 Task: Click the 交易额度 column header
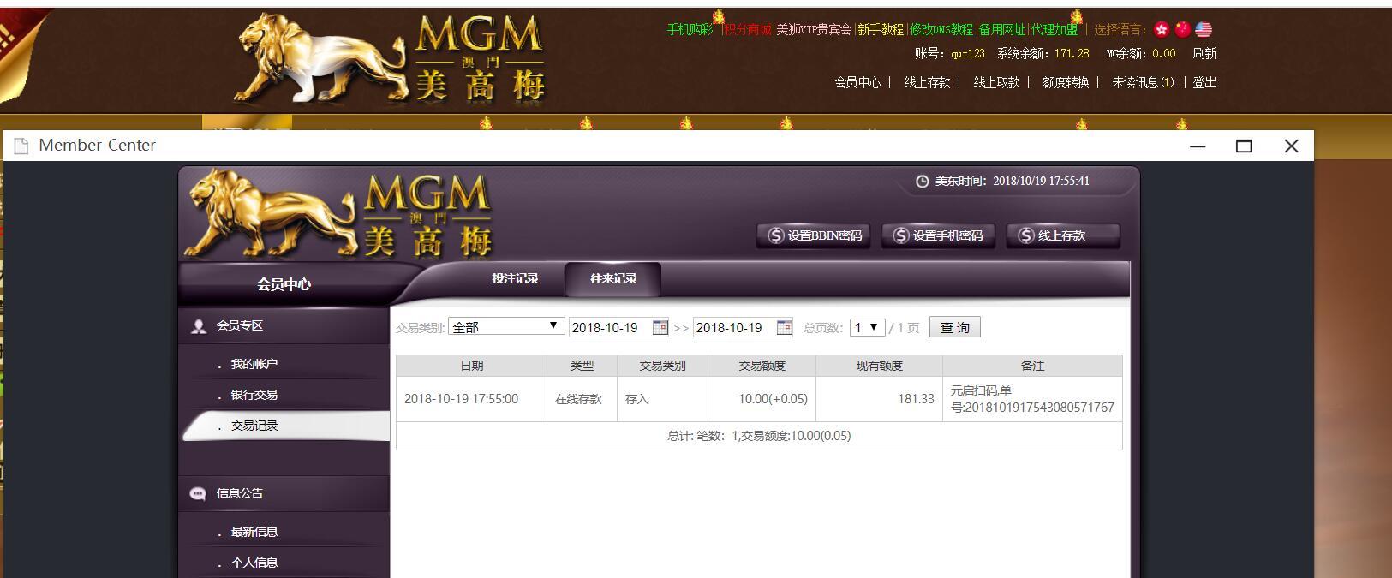coord(762,366)
